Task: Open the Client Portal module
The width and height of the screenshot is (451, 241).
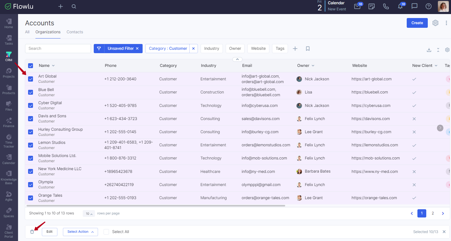Action: click(x=9, y=231)
